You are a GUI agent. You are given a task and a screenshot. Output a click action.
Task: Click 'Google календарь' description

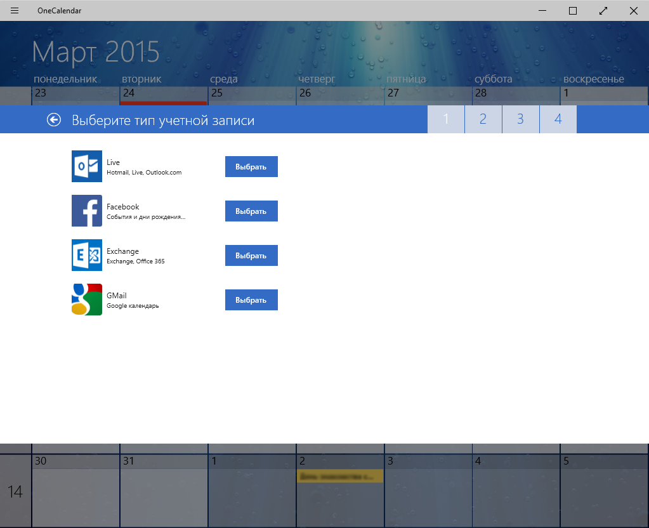[133, 306]
